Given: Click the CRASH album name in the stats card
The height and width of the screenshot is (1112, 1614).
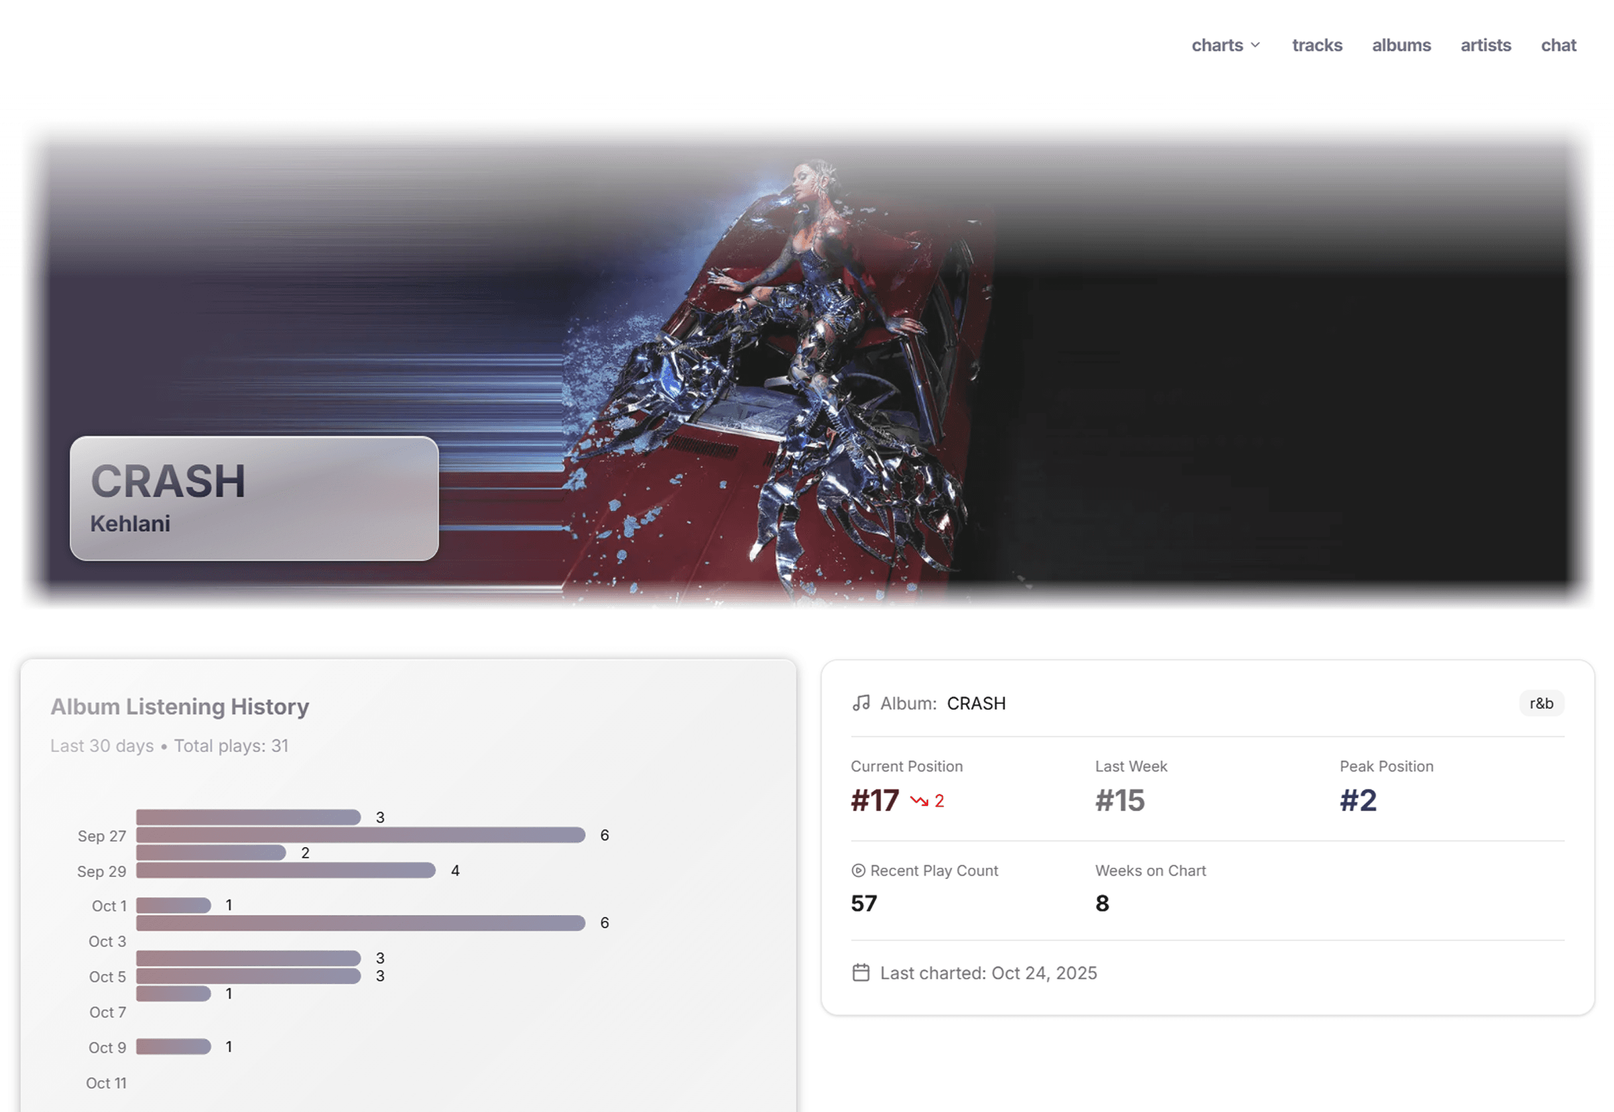Looking at the screenshot, I should click(976, 703).
